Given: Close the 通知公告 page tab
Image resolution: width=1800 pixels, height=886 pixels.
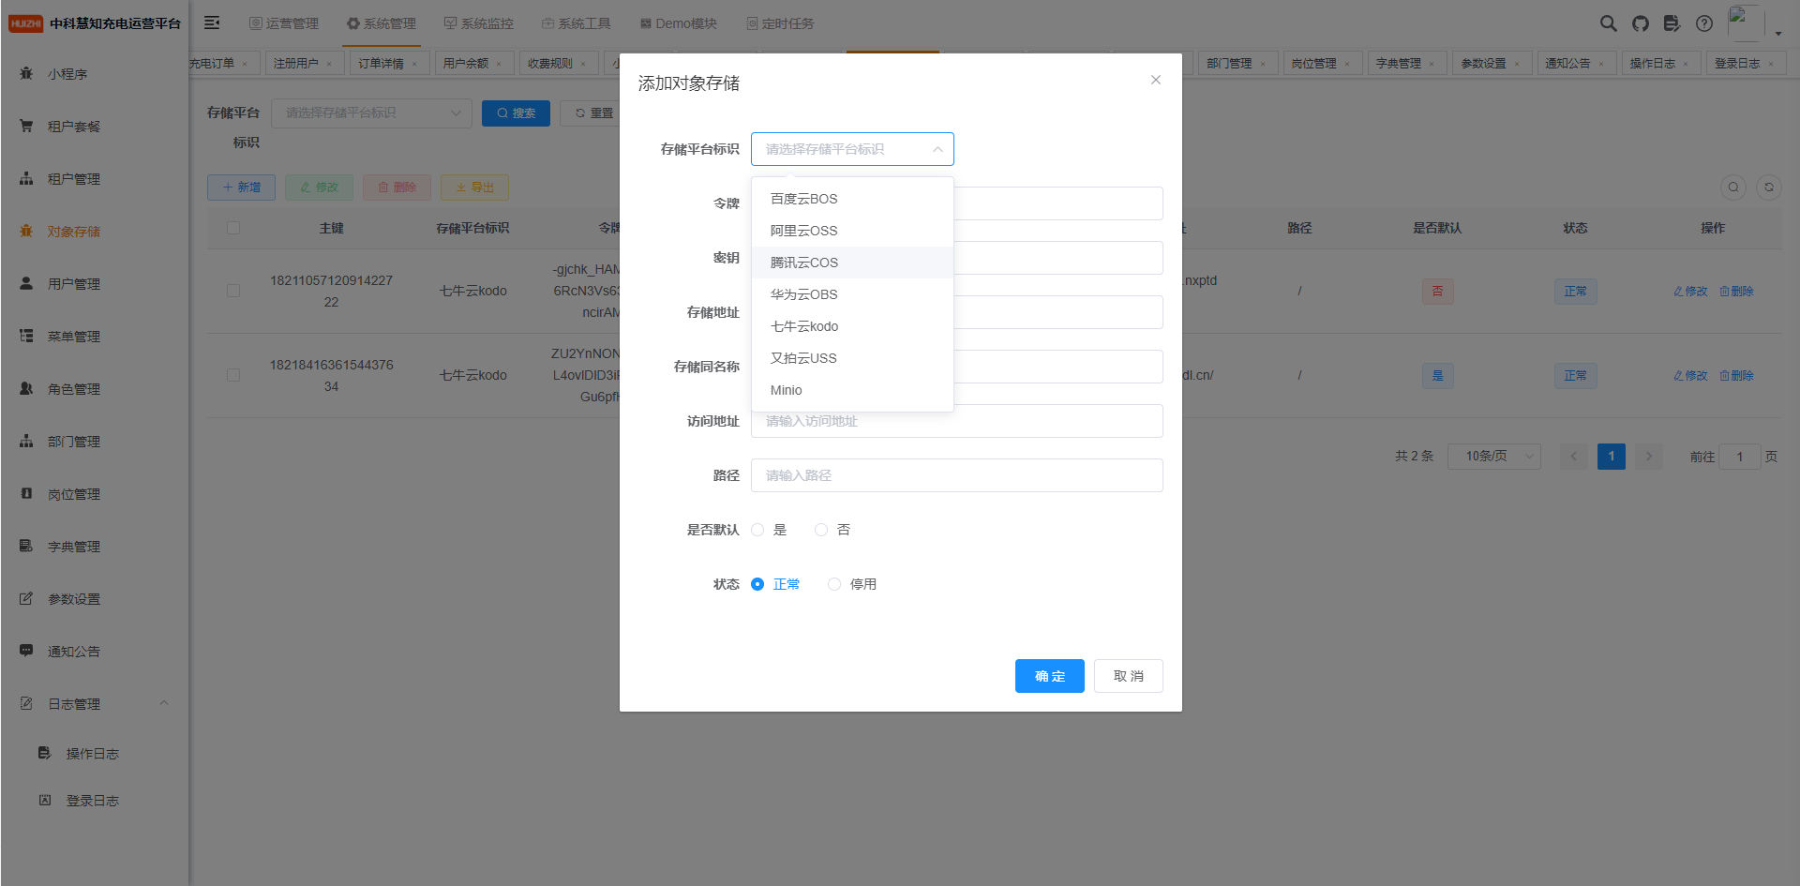Looking at the screenshot, I should (1601, 64).
